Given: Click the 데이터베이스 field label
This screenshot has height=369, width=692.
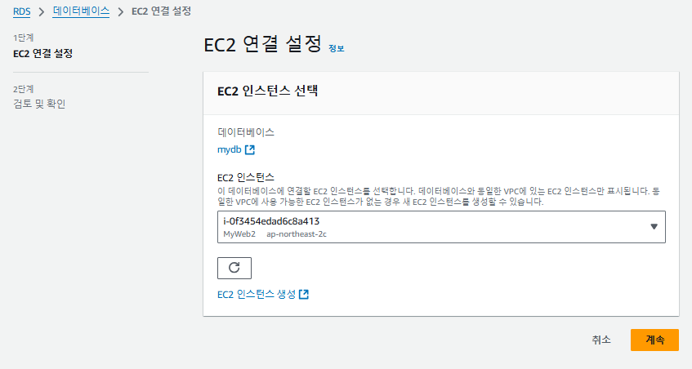Looking at the screenshot, I should point(246,132).
